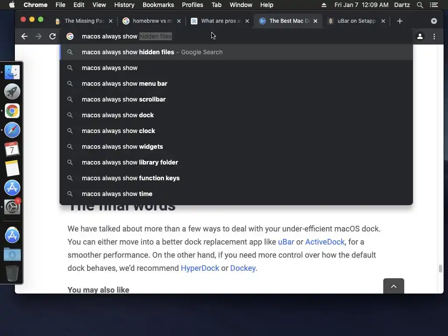Open the Profiles menu

point(192,5)
